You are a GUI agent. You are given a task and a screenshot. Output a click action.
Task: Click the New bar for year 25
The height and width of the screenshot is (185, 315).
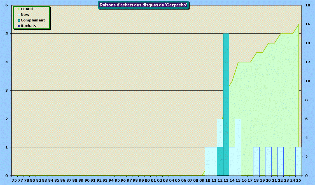(298, 161)
